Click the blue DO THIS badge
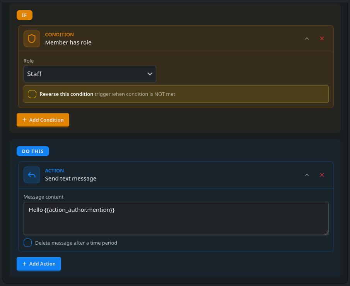 33,151
